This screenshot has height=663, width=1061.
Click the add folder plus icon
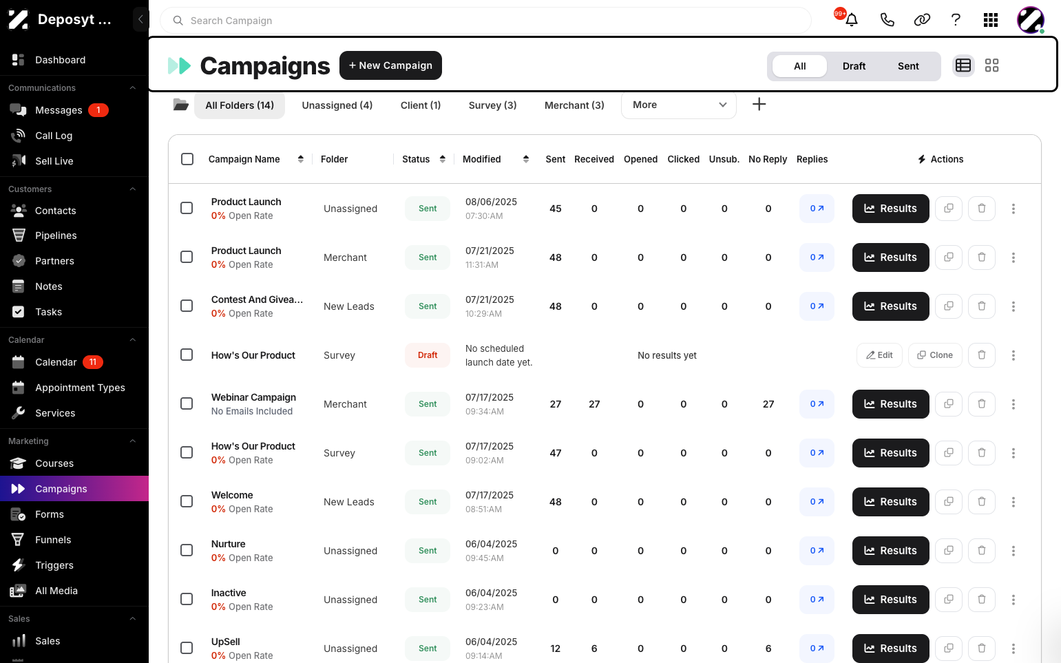pos(759,104)
